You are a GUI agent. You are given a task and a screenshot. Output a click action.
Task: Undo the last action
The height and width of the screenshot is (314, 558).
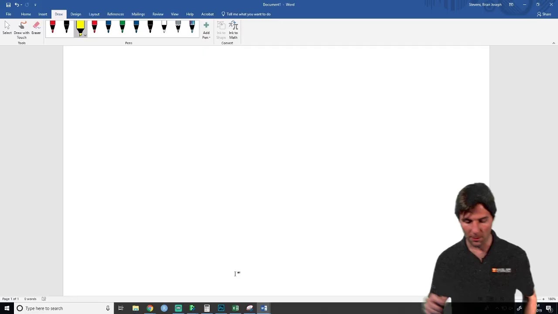point(17,5)
